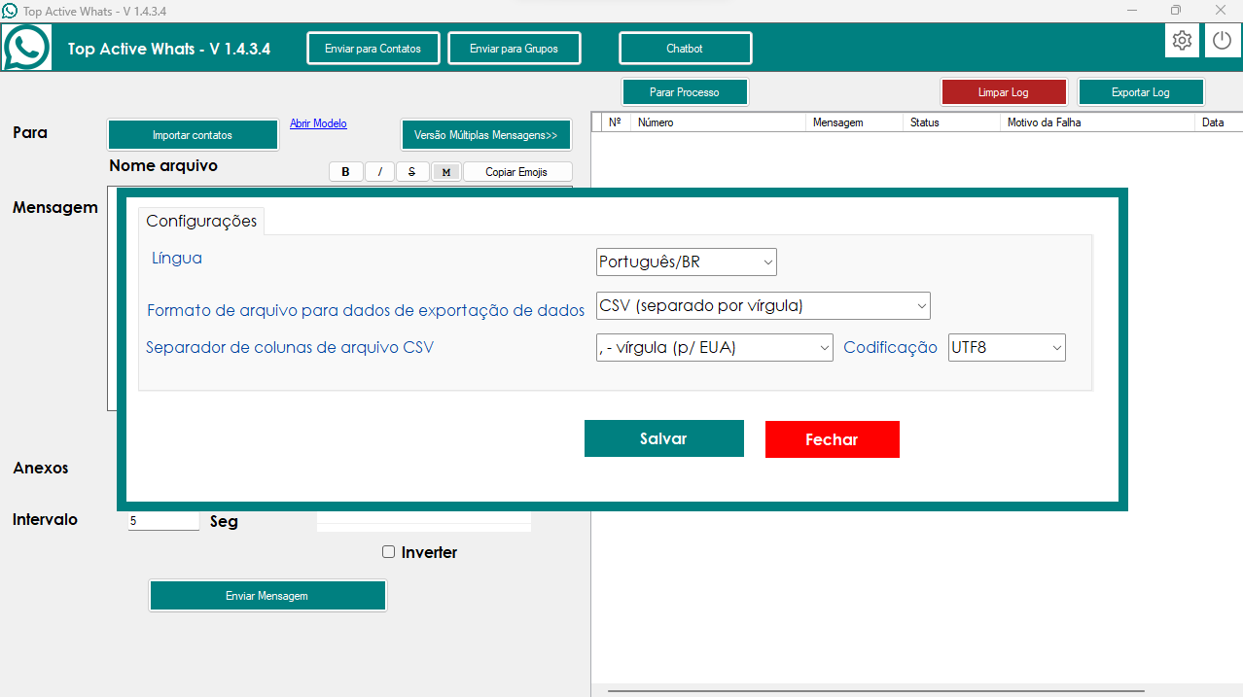Click the Mensagem column header in log

854,122
